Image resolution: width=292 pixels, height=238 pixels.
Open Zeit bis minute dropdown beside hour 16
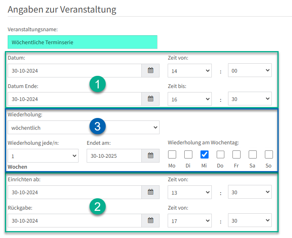(x=250, y=99)
